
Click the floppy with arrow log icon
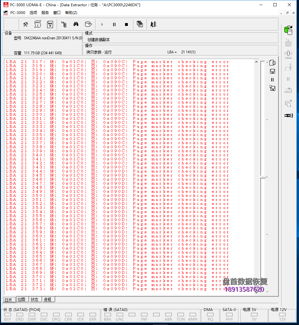pyautogui.click(x=272, y=88)
